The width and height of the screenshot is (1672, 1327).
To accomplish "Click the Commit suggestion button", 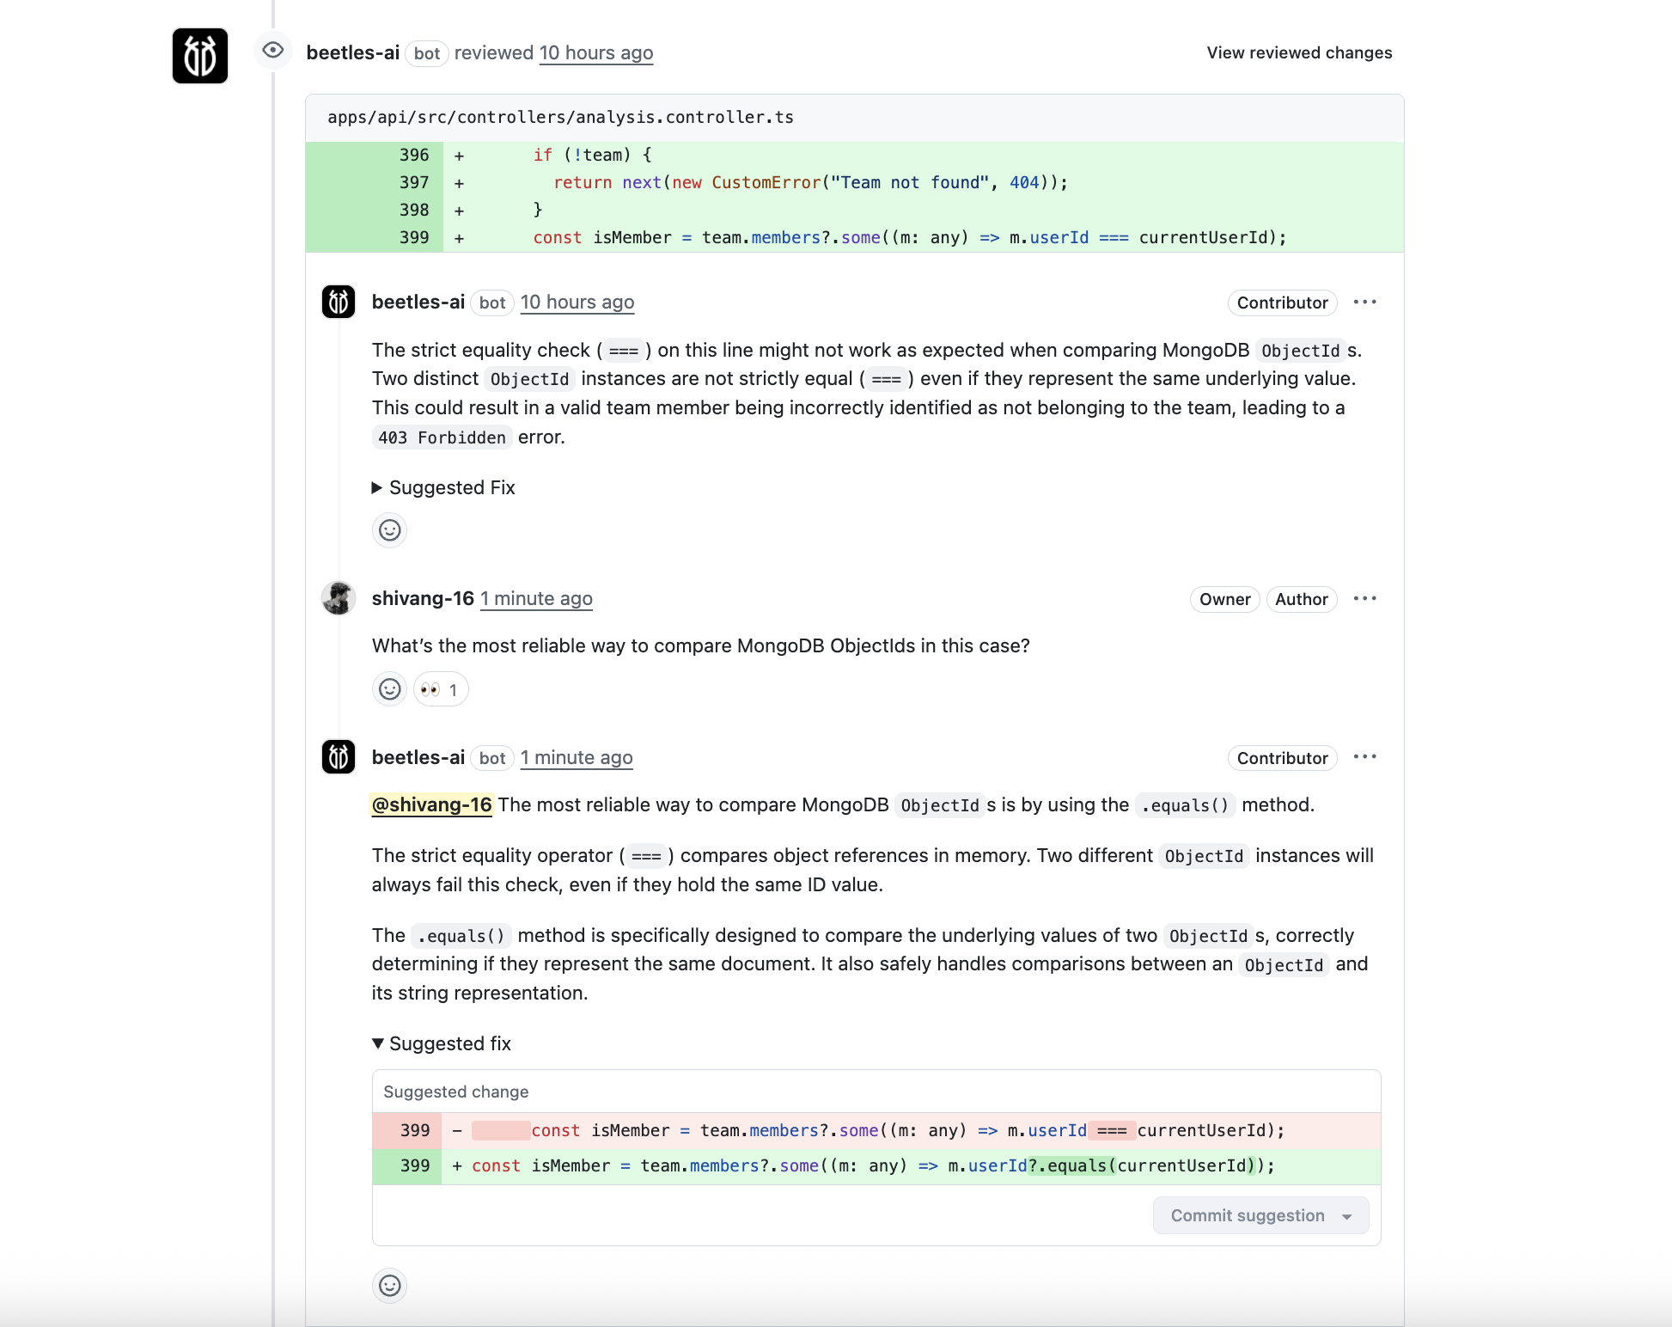I will [1247, 1215].
